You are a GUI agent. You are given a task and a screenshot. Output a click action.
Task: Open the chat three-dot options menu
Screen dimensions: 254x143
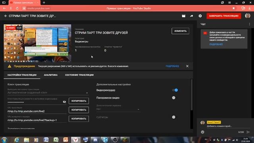[250, 24]
